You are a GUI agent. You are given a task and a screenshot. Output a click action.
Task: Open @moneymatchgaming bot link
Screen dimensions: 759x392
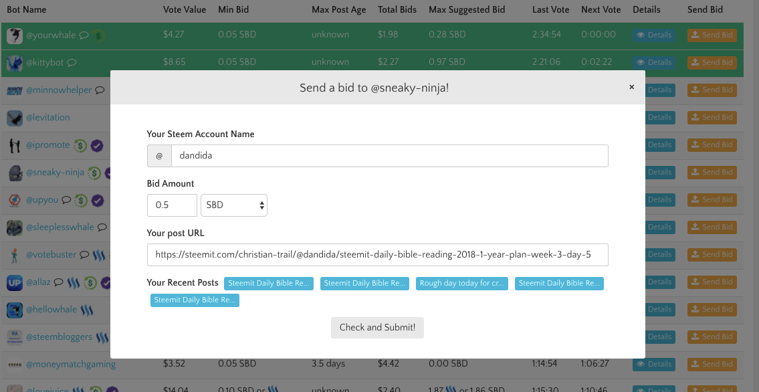point(71,365)
